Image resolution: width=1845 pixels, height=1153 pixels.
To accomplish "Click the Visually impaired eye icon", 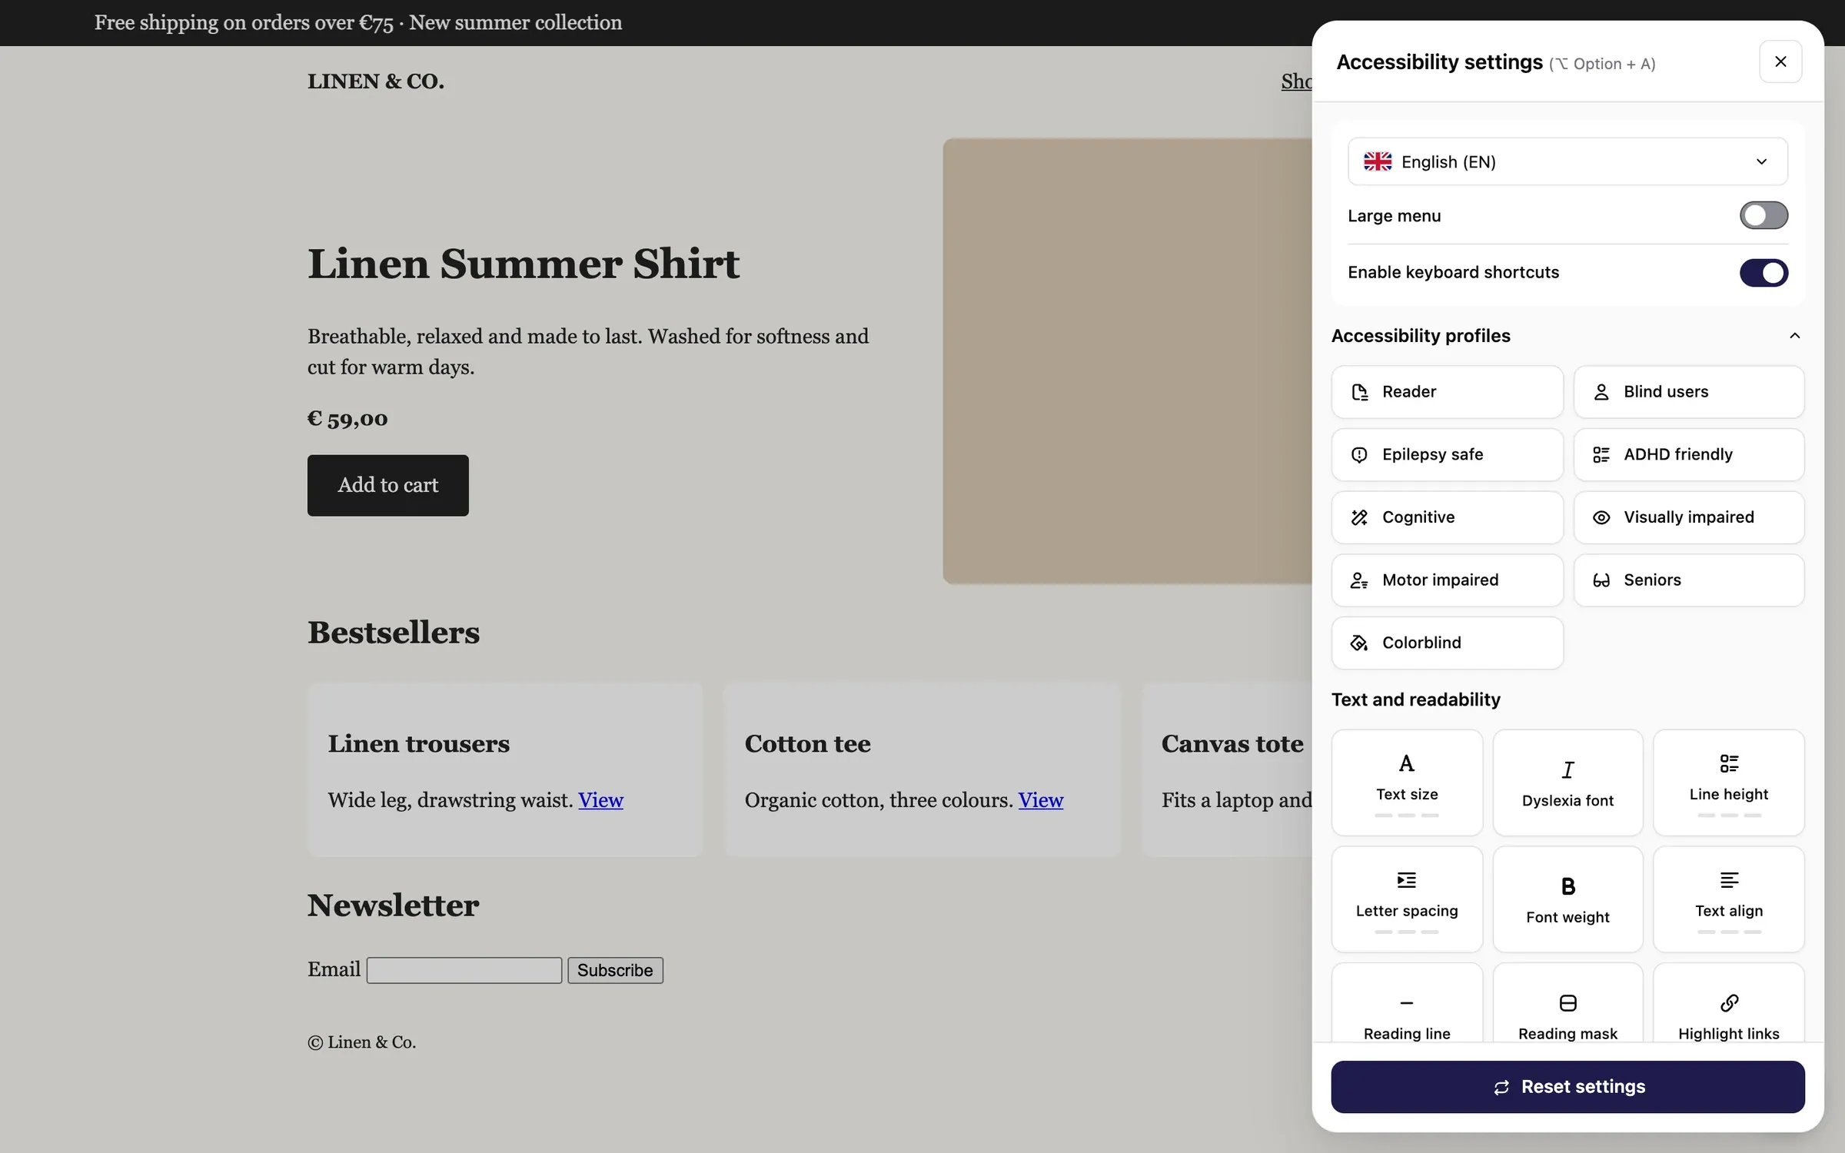I will pyautogui.click(x=1601, y=517).
